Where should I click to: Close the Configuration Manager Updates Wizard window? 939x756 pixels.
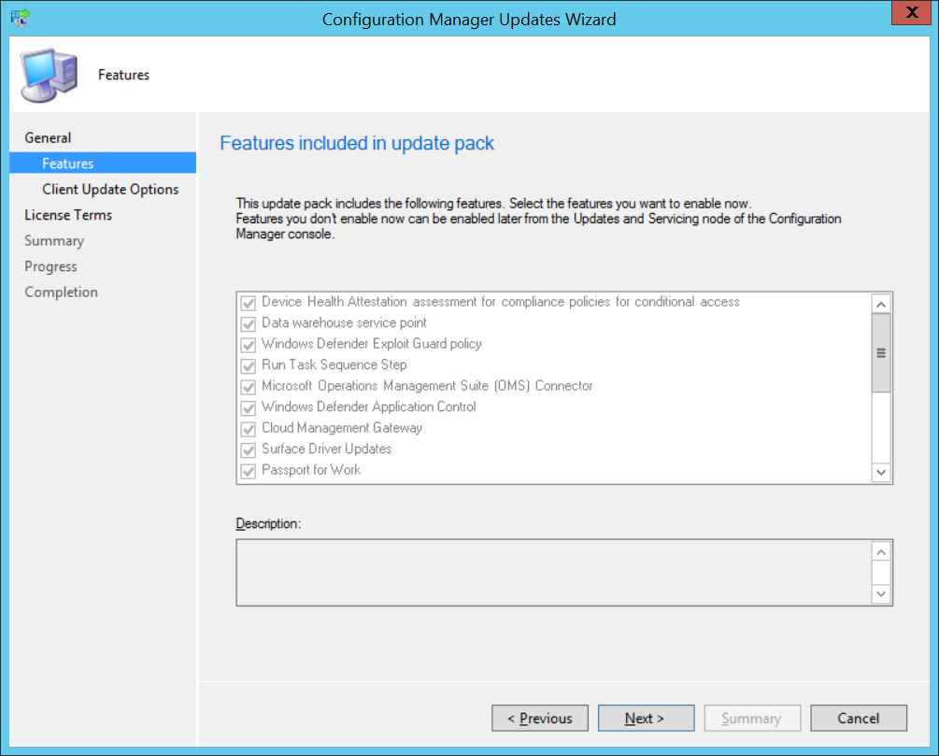(912, 12)
